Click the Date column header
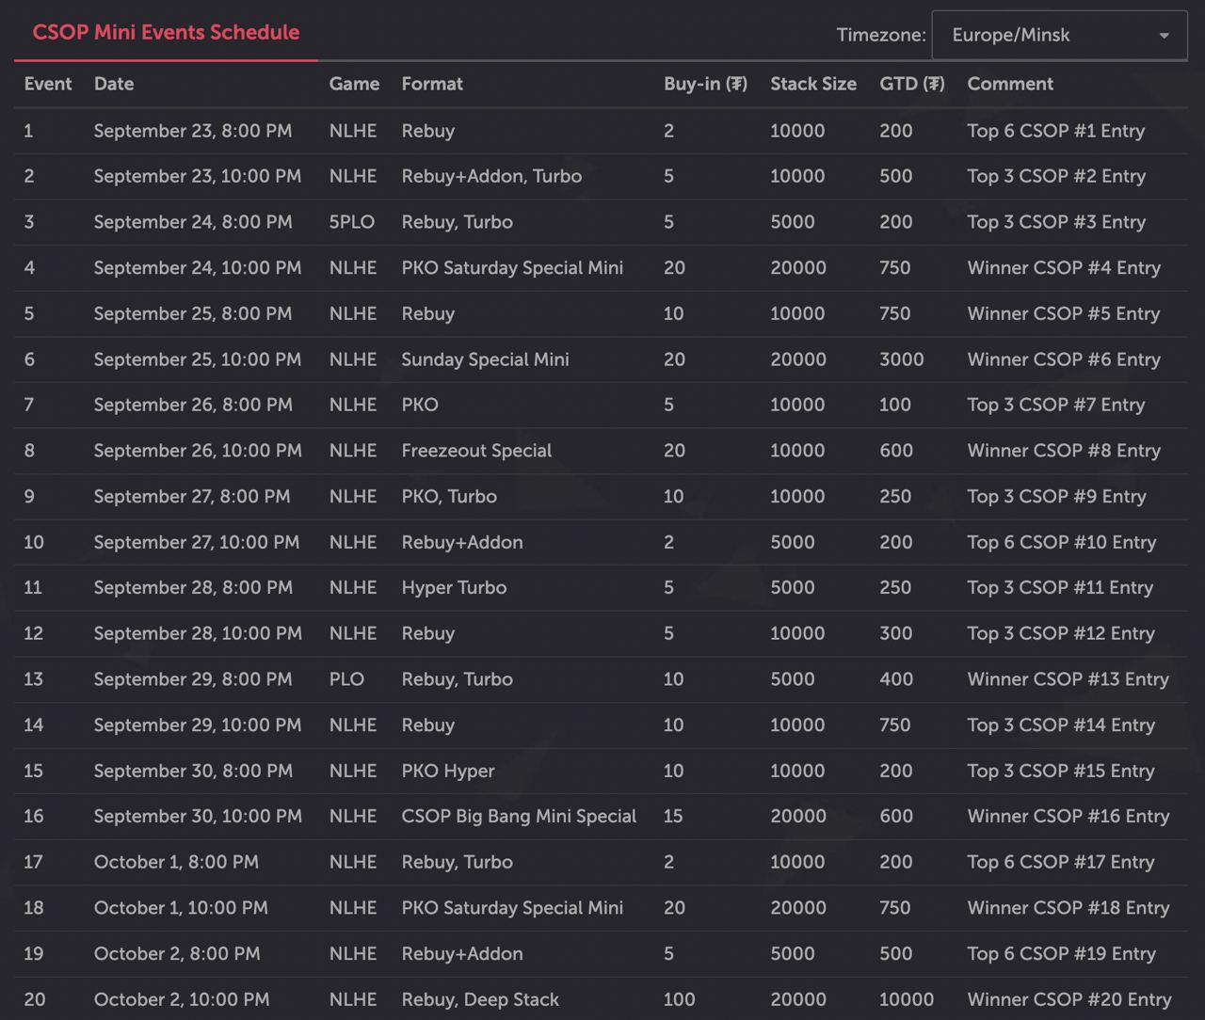Viewport: 1205px width, 1020px height. [114, 84]
